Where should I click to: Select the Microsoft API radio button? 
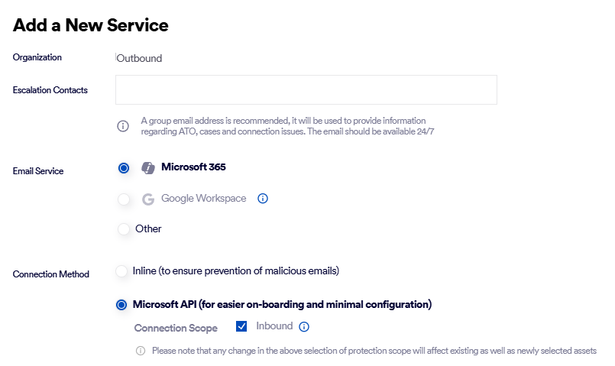tap(121, 305)
